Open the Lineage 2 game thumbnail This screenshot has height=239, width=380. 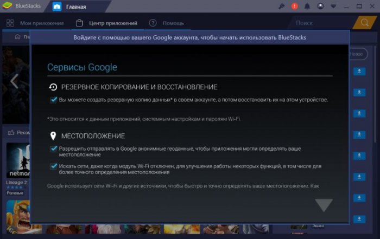coord(18,160)
